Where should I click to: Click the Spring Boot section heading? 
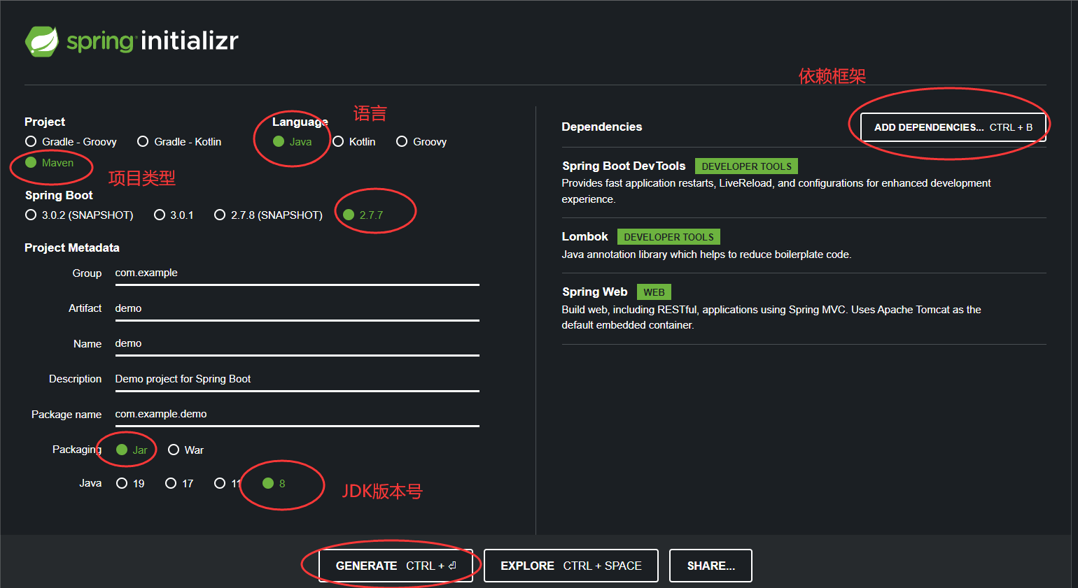tap(59, 196)
